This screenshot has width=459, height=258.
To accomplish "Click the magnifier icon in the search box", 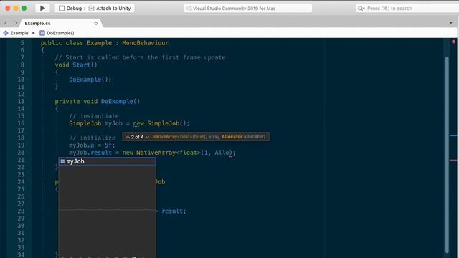I will point(361,9).
